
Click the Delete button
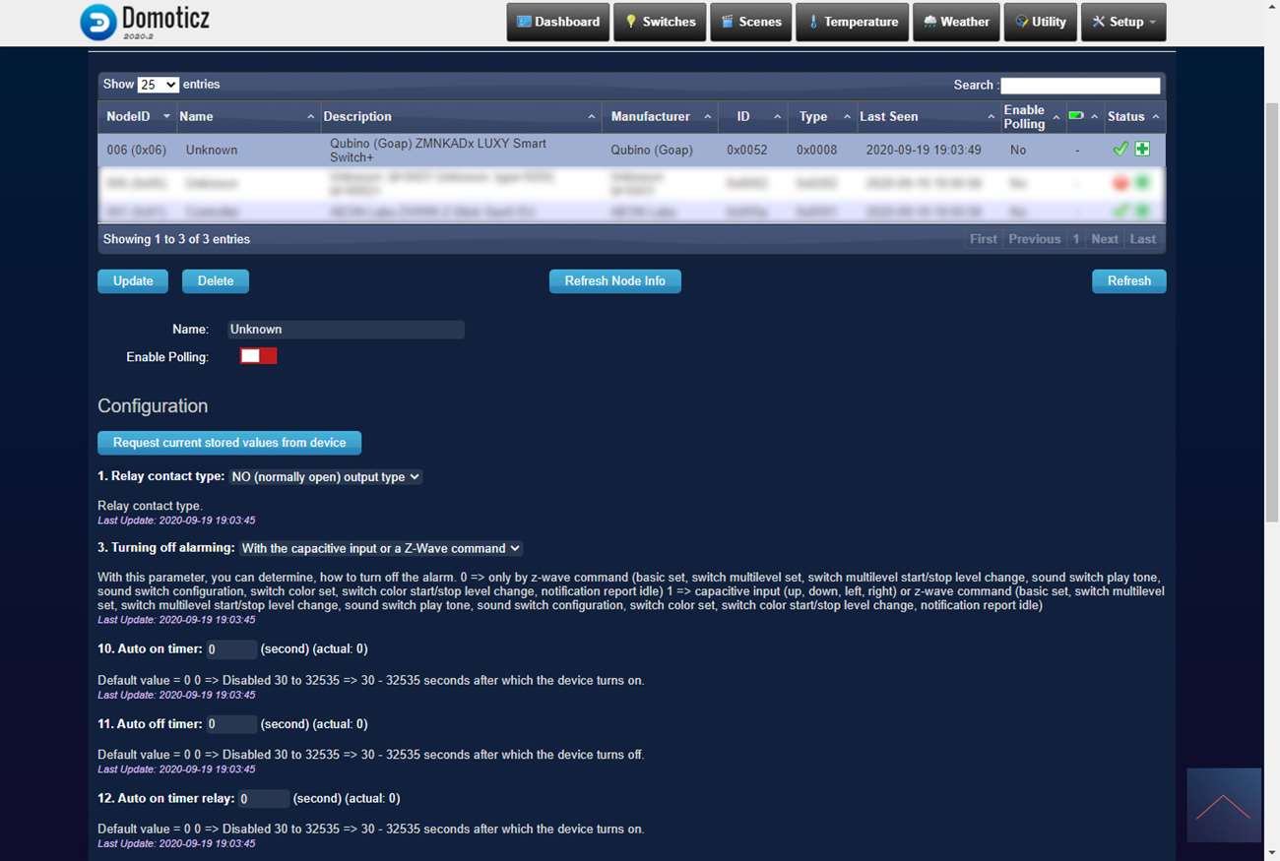point(216,281)
